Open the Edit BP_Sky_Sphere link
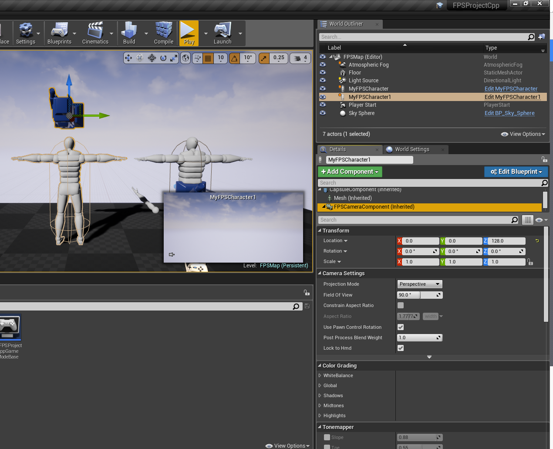Viewport: 553px width, 449px height. (x=509, y=113)
